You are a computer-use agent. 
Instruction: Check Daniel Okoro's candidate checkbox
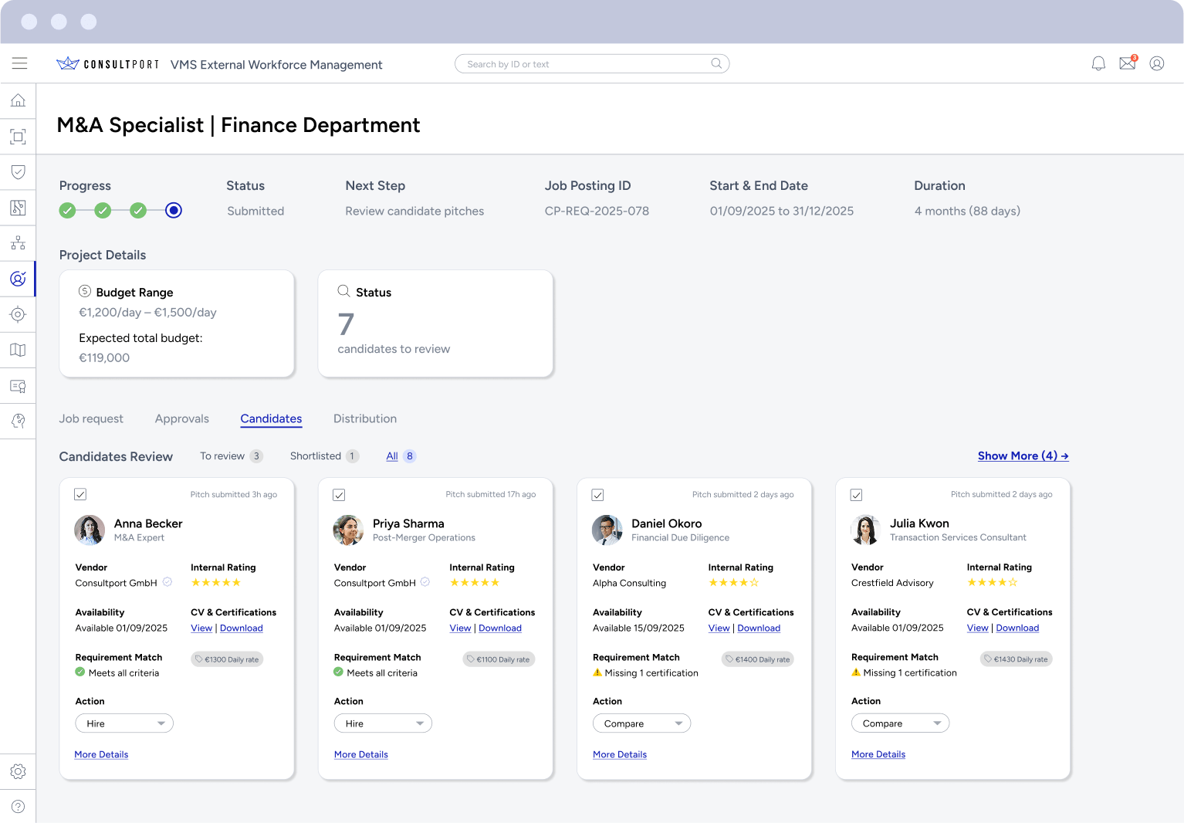tap(597, 494)
